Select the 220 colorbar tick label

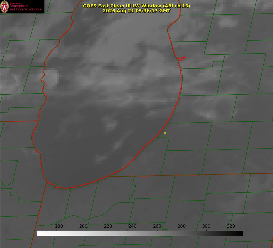coord(108,226)
